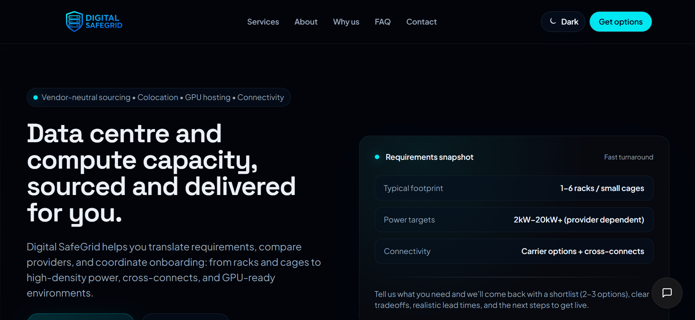
Task: Select Contact in the navigation bar
Action: click(x=421, y=22)
